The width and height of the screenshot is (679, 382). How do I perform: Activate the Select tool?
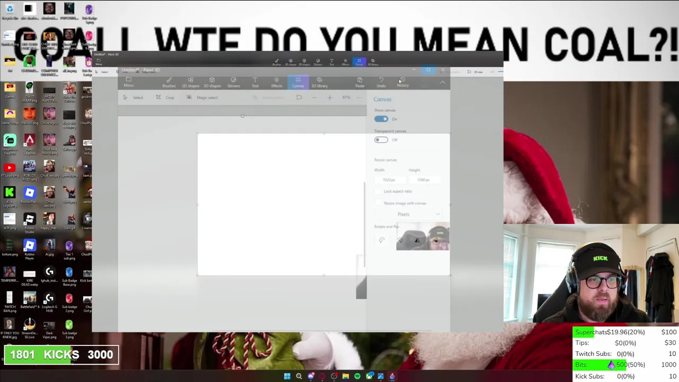coord(133,98)
